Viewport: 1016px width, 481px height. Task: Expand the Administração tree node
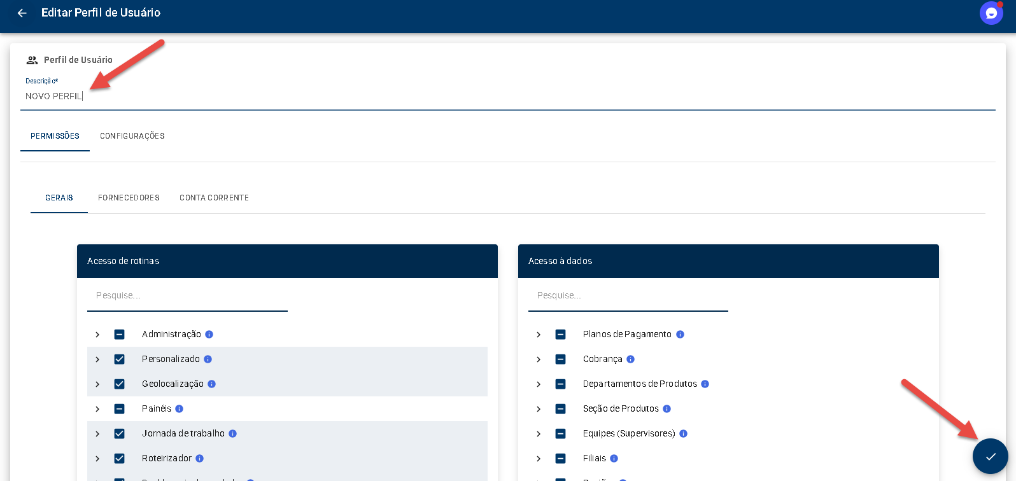click(97, 334)
